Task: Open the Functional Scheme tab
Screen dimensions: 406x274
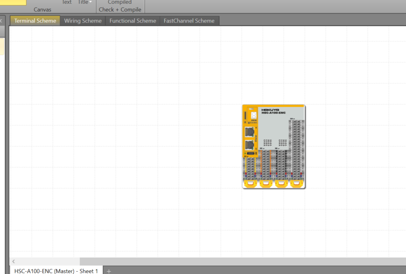Action: click(x=133, y=21)
